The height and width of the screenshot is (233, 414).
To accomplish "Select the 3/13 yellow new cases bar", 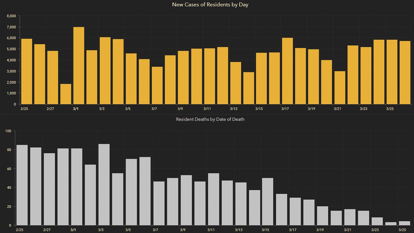I will (235, 83).
